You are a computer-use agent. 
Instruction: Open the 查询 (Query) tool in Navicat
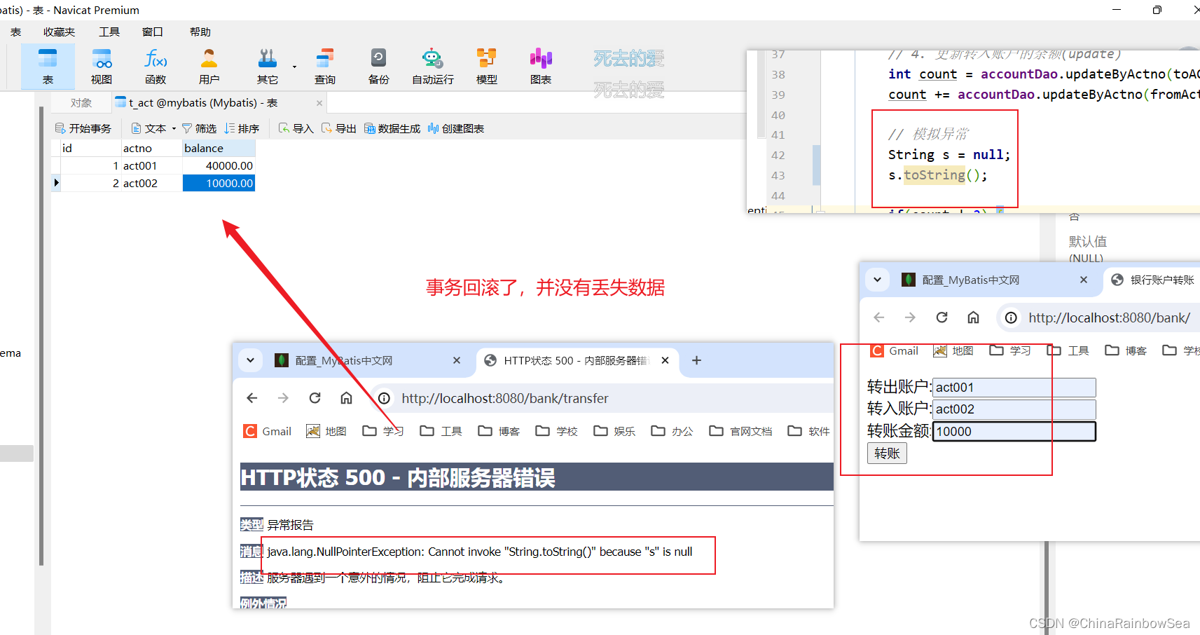pyautogui.click(x=324, y=65)
